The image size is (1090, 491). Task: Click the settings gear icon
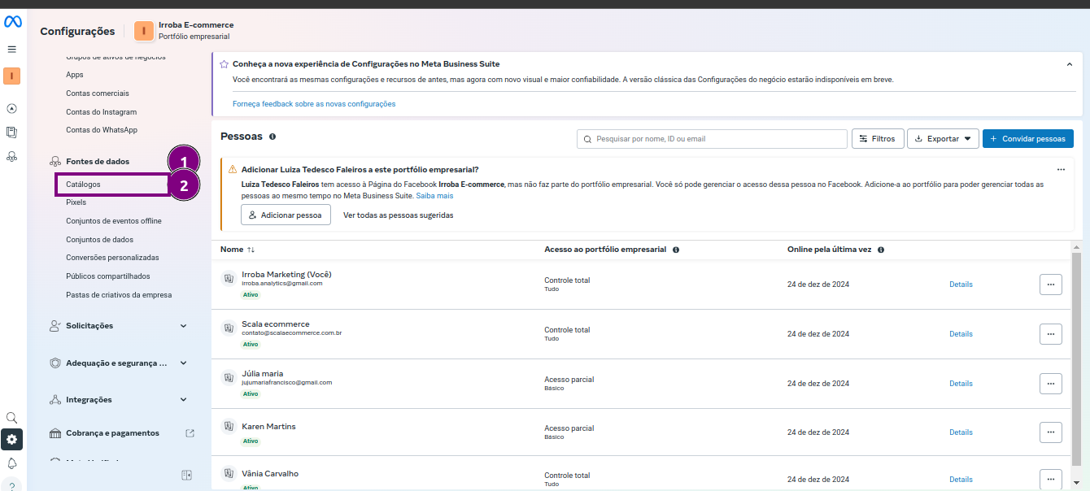click(12, 440)
